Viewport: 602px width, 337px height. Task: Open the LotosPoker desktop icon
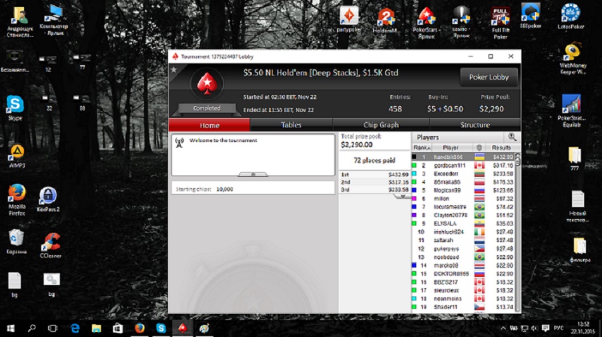571,16
